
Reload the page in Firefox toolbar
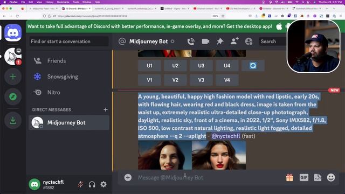pyautogui.click(x=17, y=16)
